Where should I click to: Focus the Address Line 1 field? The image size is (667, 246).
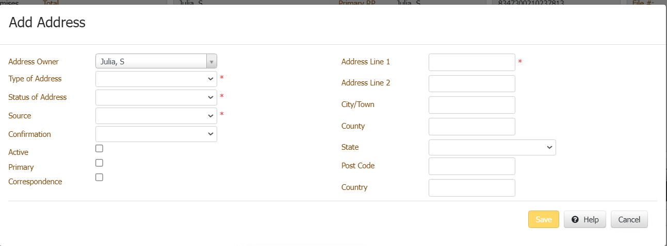point(471,62)
